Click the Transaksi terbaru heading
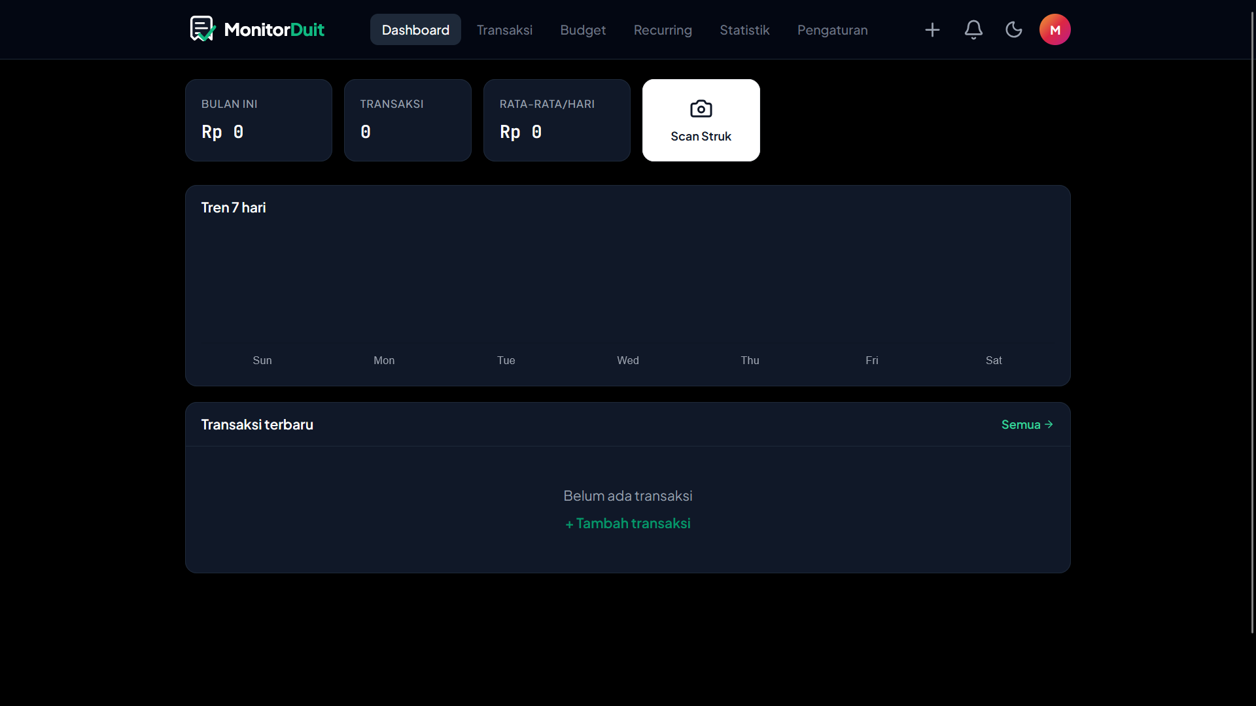 click(257, 424)
